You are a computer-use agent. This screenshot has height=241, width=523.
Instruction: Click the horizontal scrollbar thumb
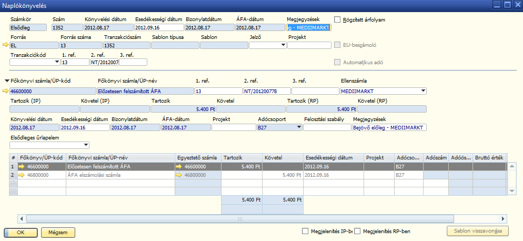point(240,218)
